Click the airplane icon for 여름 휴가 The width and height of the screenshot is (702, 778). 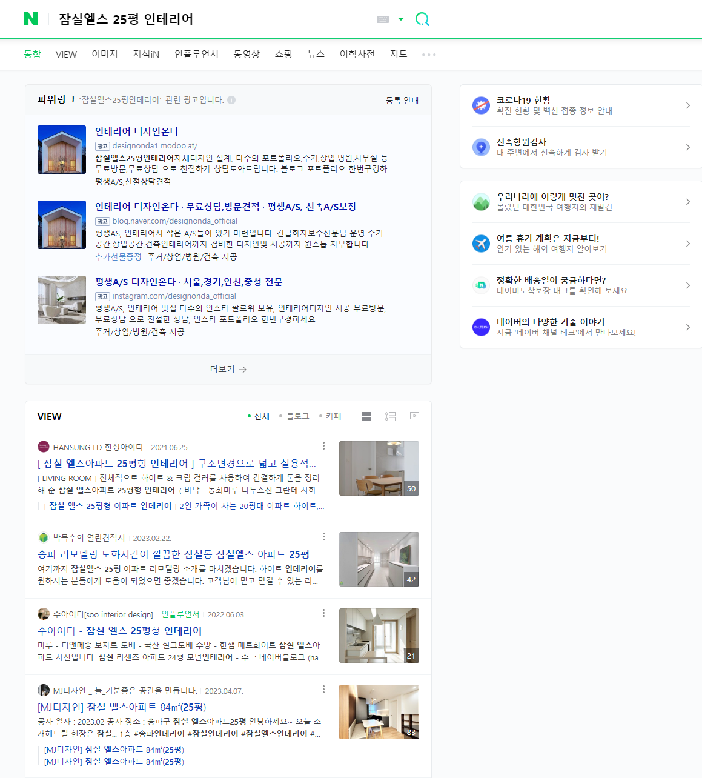[x=481, y=244]
